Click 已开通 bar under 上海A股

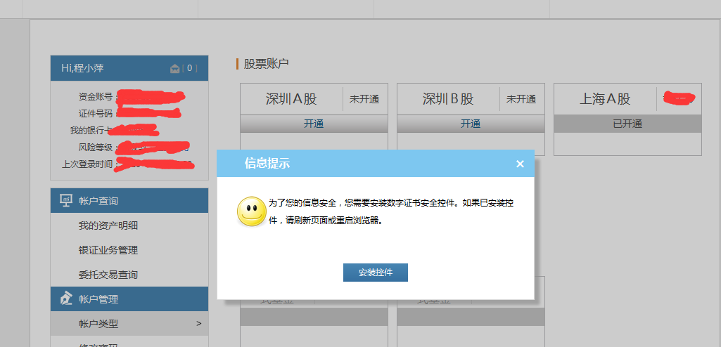627,124
